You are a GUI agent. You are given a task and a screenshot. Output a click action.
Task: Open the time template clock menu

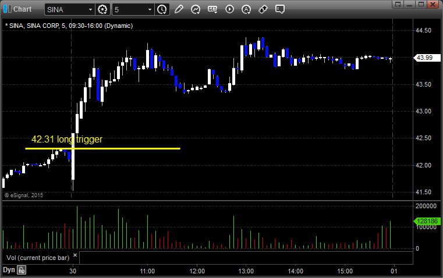[162, 9]
